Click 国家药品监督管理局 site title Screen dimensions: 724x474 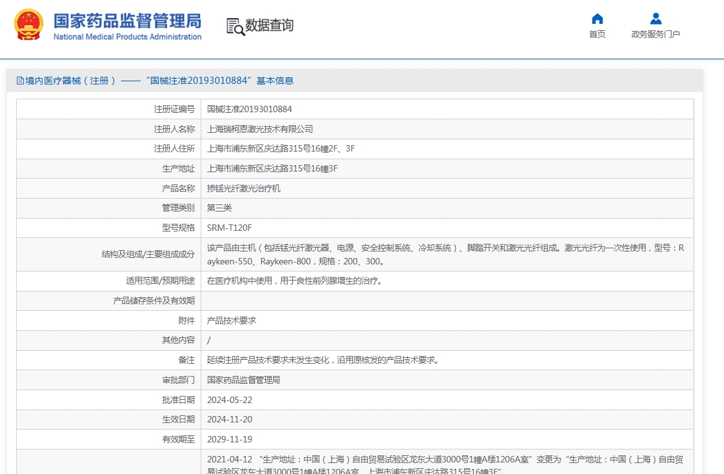(x=127, y=21)
